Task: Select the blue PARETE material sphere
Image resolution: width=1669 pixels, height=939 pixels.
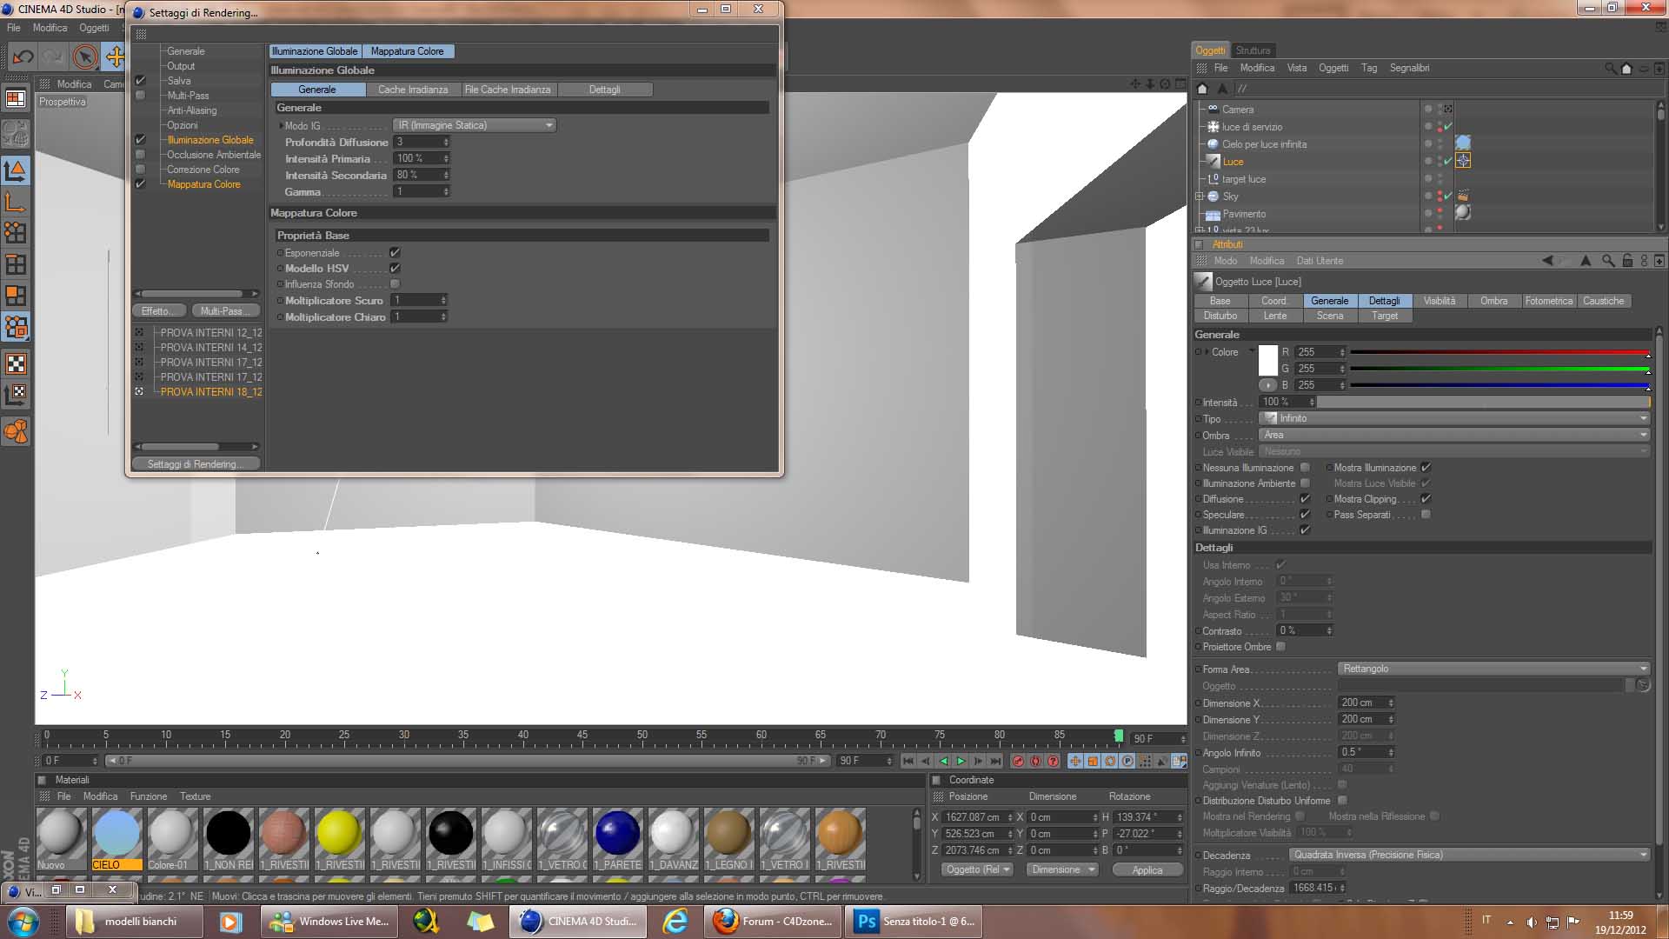Action: pos(617,833)
